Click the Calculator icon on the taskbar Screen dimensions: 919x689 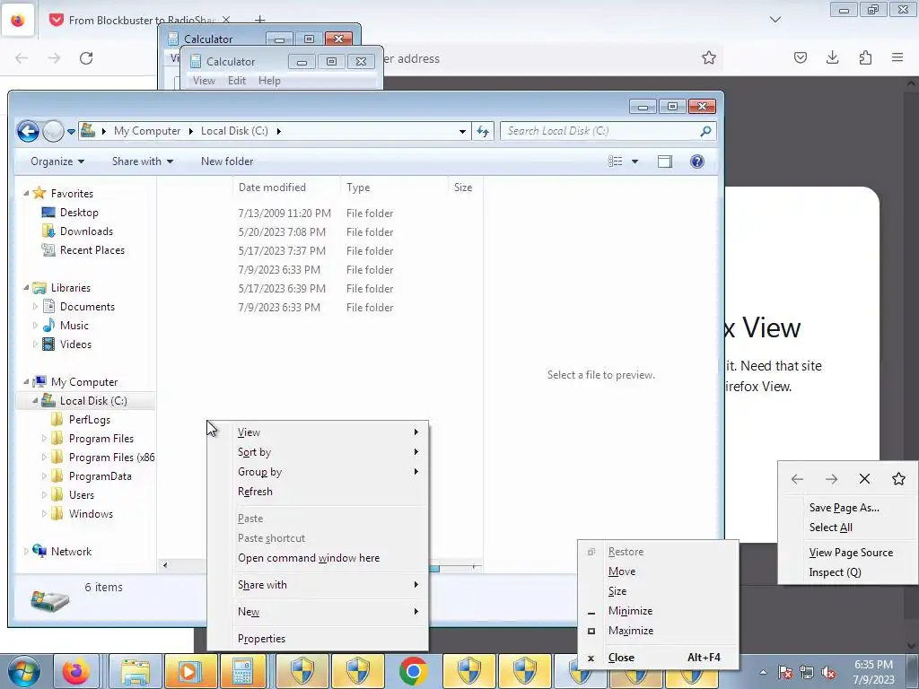click(x=242, y=671)
